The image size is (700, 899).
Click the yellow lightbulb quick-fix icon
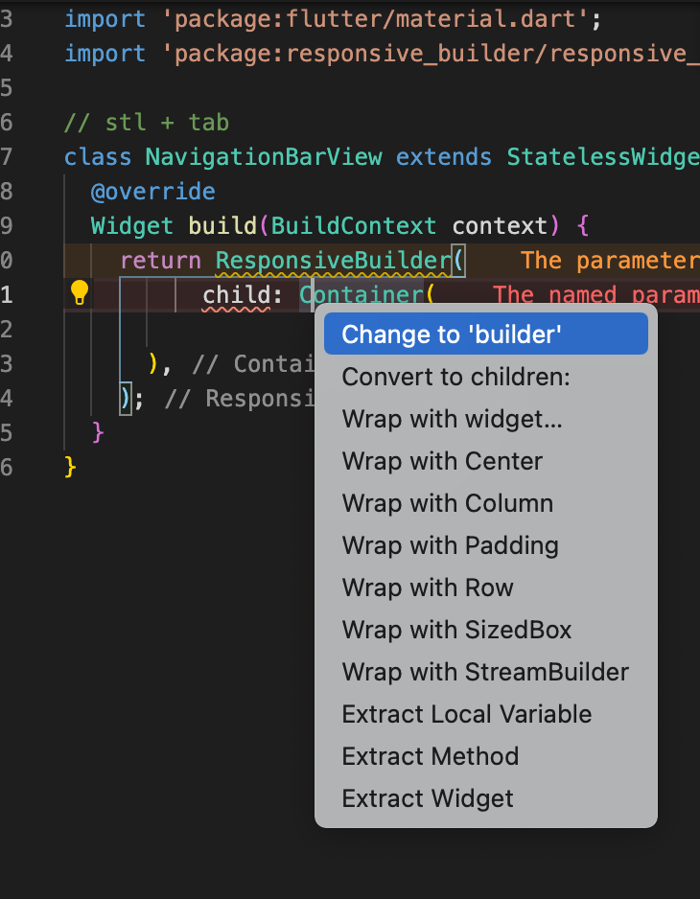[80, 293]
